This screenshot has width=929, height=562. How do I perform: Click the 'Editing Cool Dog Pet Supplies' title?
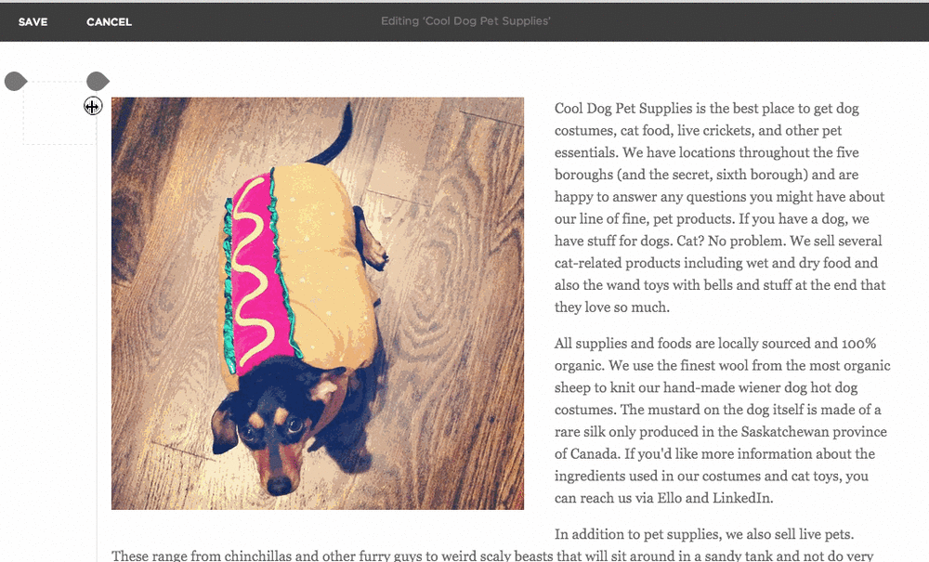pos(465,21)
